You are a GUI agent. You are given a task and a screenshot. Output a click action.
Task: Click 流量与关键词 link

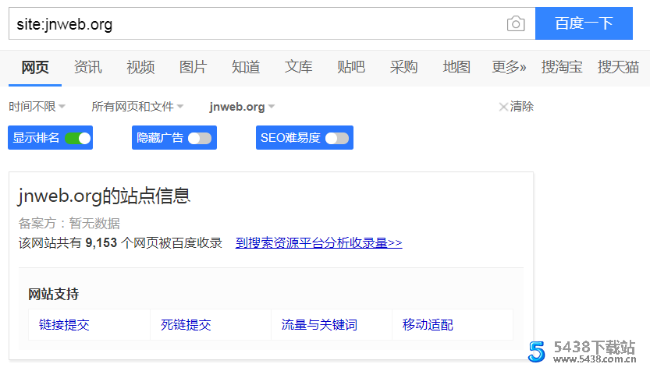pos(319,325)
